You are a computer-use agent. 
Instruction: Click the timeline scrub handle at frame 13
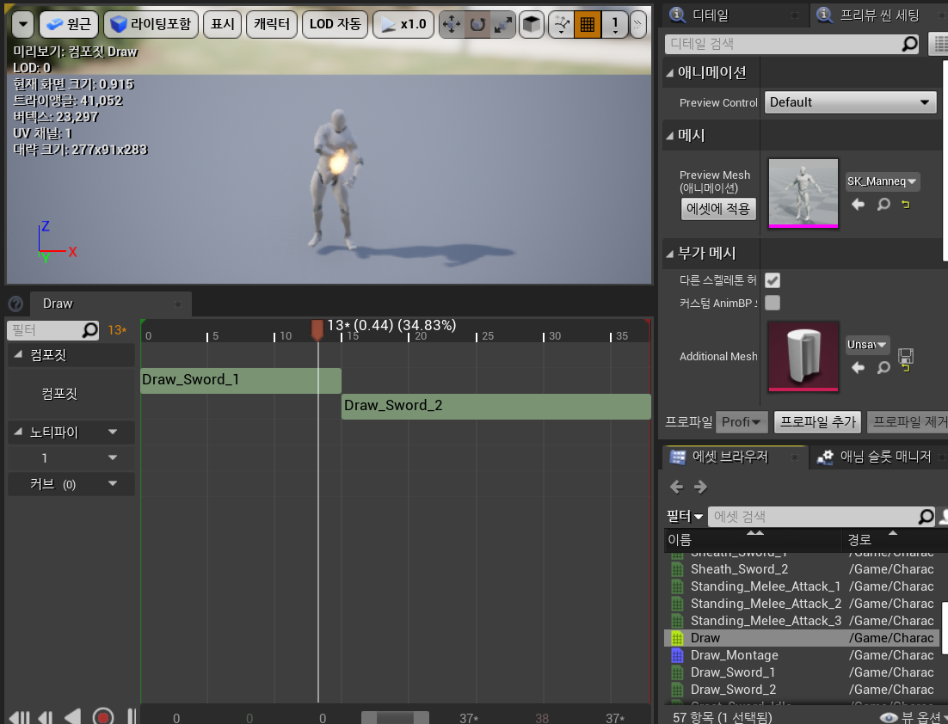tap(317, 330)
